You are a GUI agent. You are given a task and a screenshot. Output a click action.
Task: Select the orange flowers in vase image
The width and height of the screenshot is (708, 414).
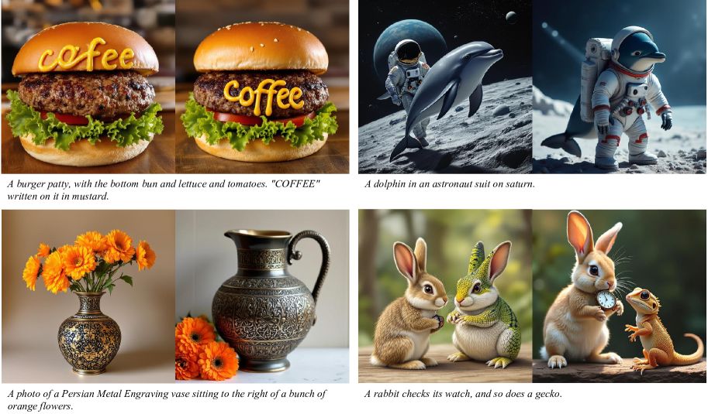(88, 296)
